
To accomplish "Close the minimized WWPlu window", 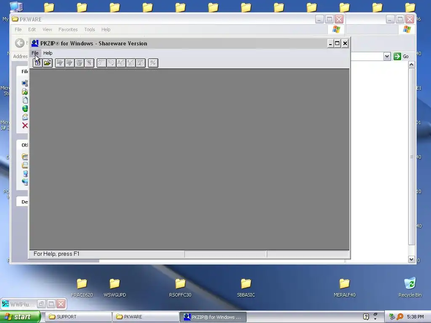I will pos(61,304).
